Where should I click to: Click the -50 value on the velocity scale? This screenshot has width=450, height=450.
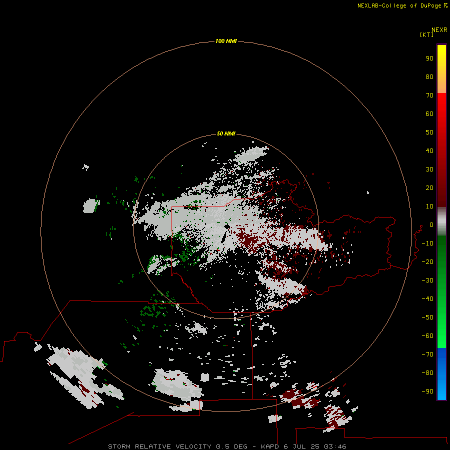[427, 317]
